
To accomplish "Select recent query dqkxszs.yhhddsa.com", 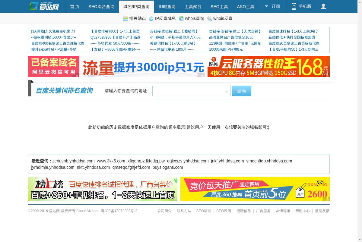I will 188,161.
